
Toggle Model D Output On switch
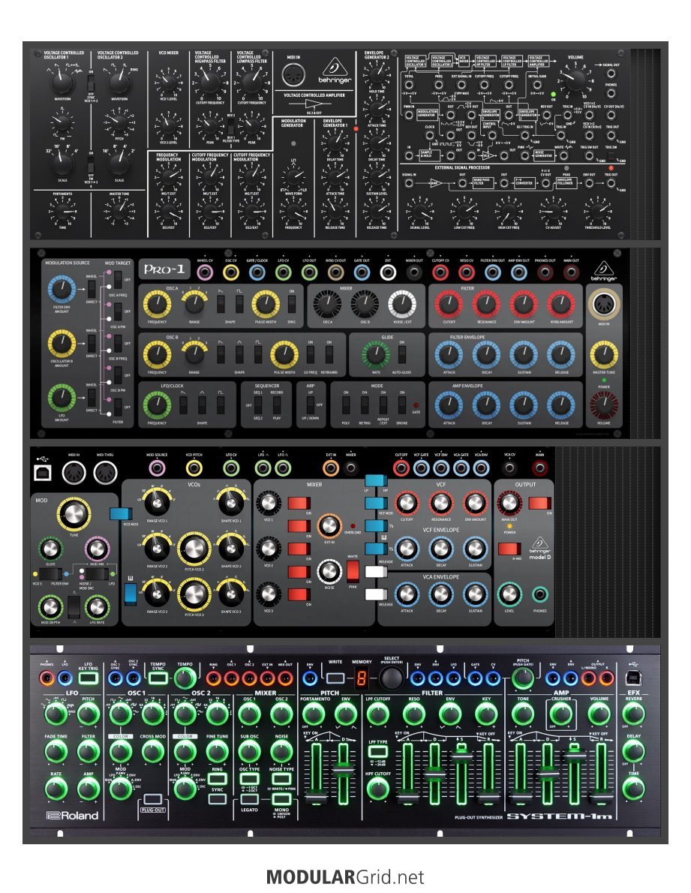[x=539, y=503]
